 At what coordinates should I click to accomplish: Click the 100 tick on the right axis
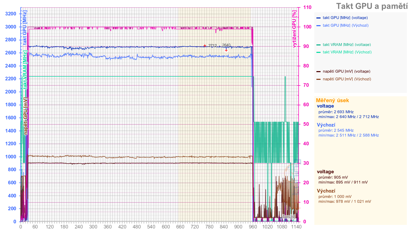(307, 27)
